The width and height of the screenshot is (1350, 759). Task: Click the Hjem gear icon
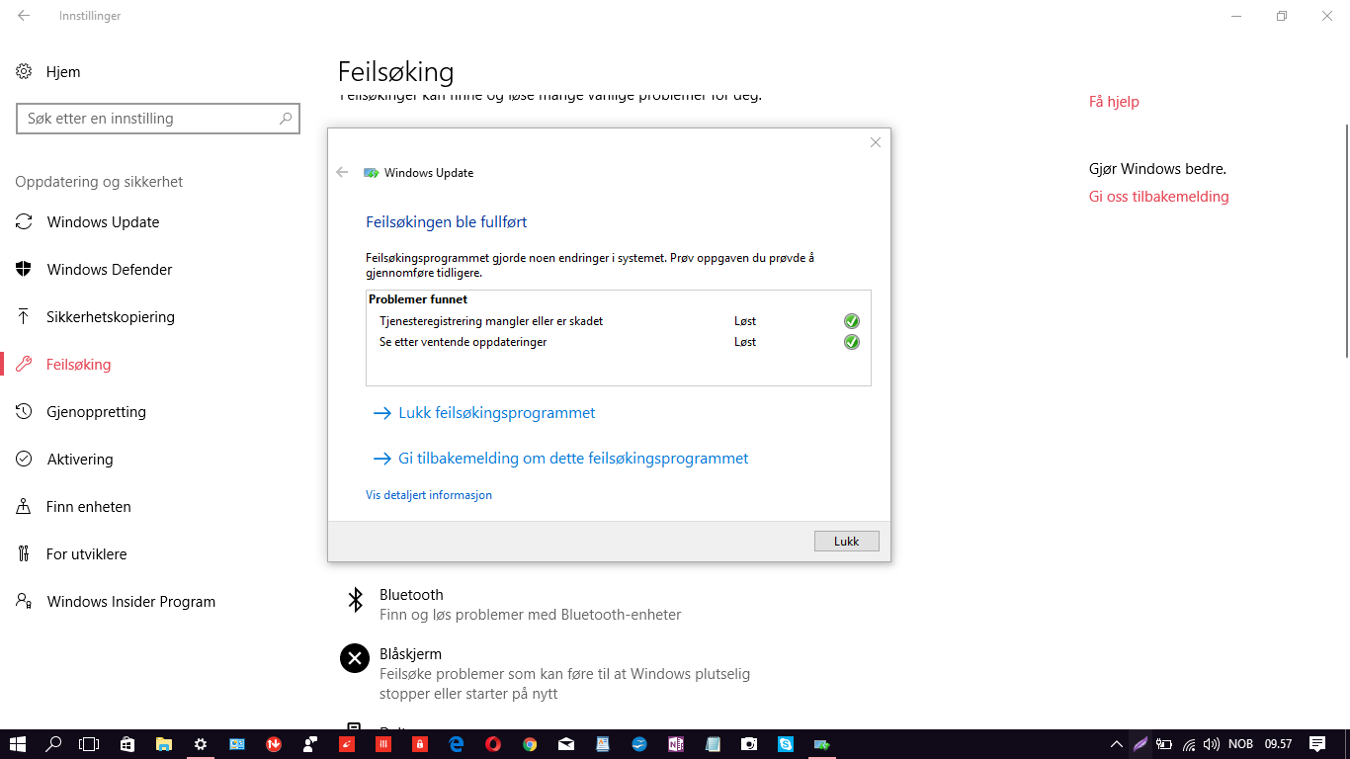24,72
